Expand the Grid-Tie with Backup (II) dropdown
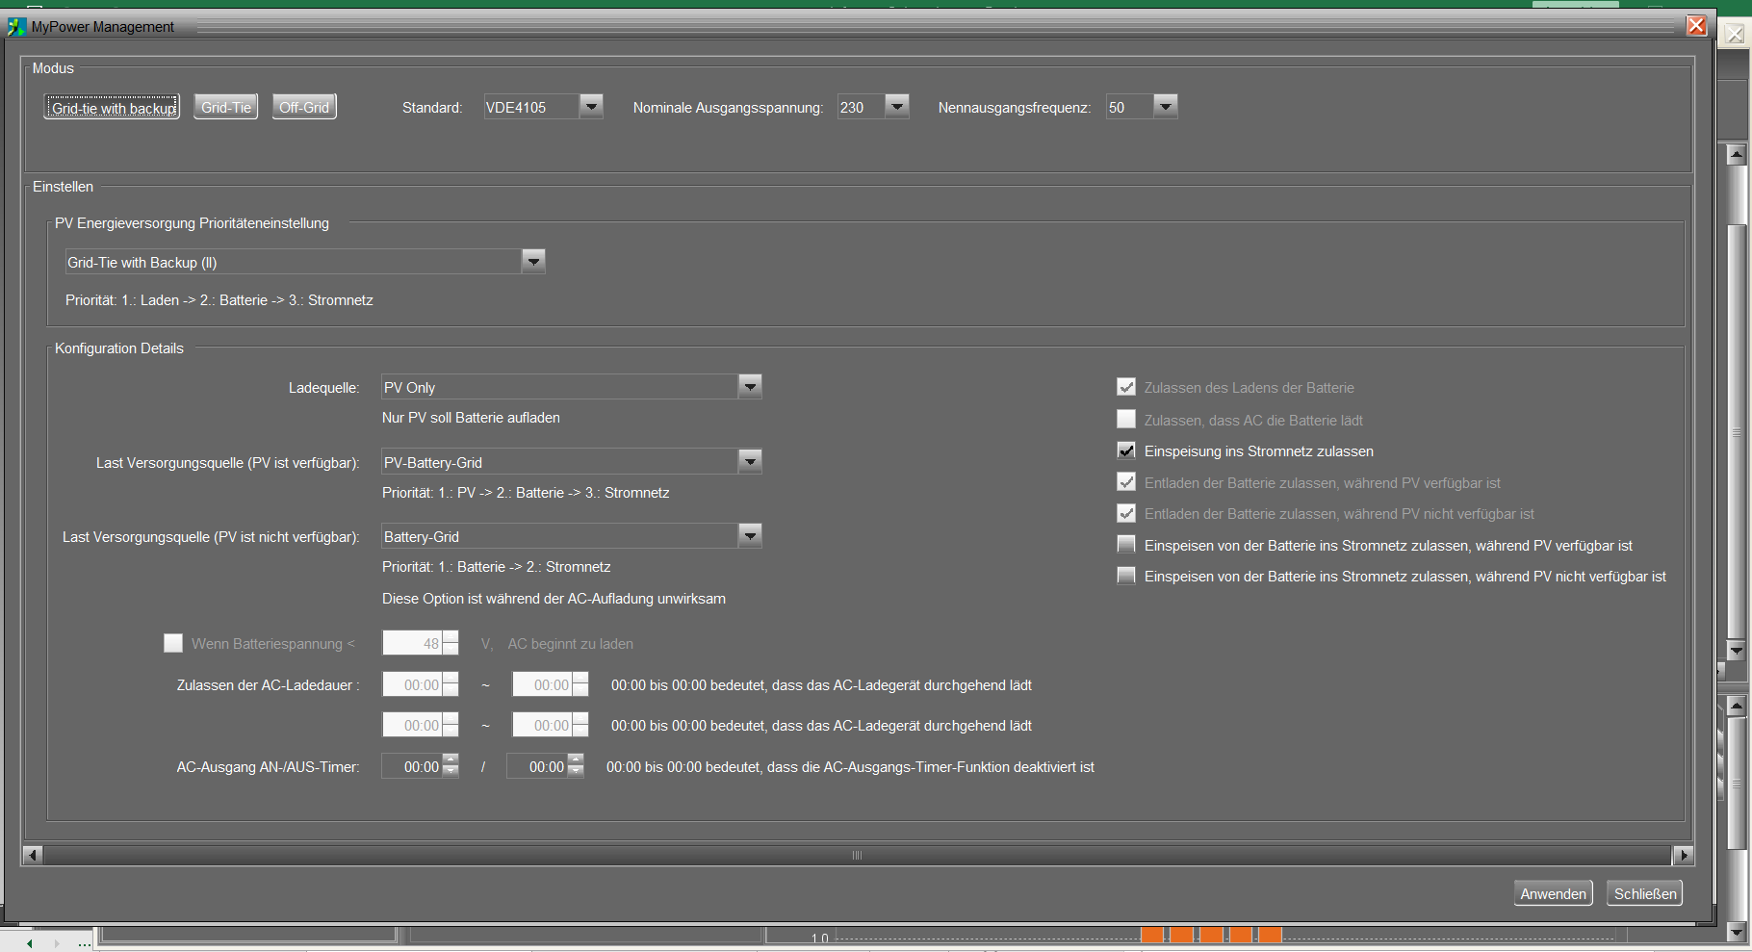 coord(533,262)
